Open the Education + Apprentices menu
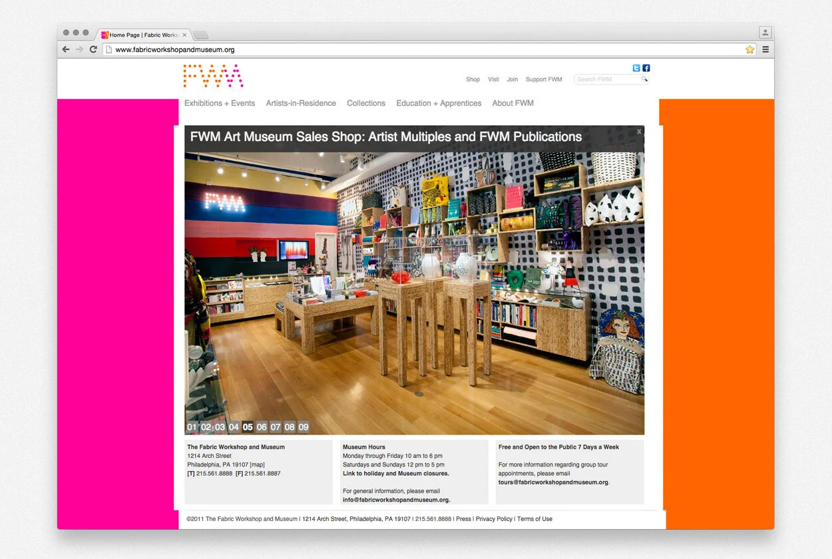Viewport: 832px width, 559px height. click(x=439, y=103)
